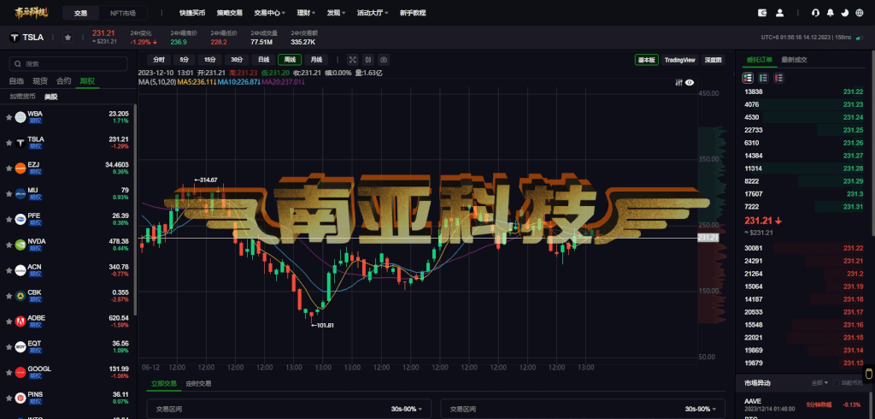
Task: Expand the 理财 dropdown menu
Action: [x=307, y=12]
